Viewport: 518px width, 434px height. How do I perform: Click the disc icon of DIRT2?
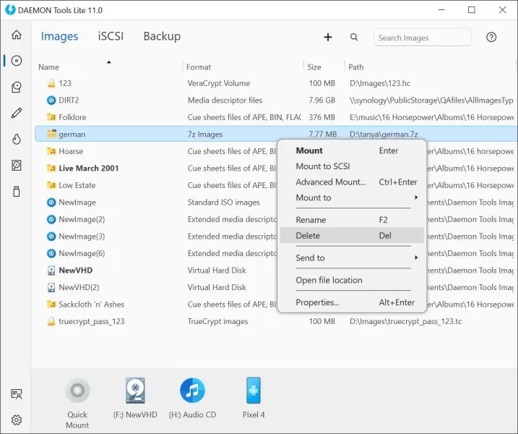(51, 101)
